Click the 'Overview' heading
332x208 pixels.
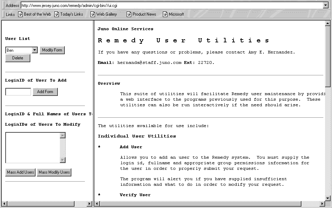[109, 83]
